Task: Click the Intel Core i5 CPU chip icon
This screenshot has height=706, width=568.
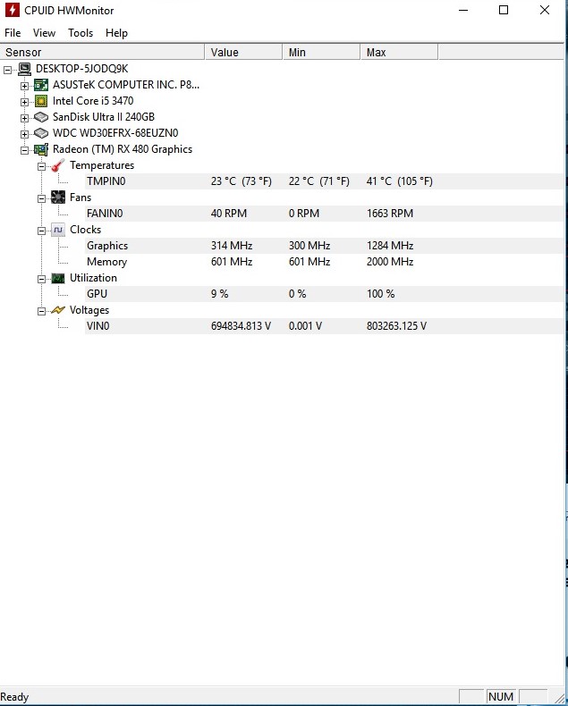Action: pyautogui.click(x=41, y=101)
